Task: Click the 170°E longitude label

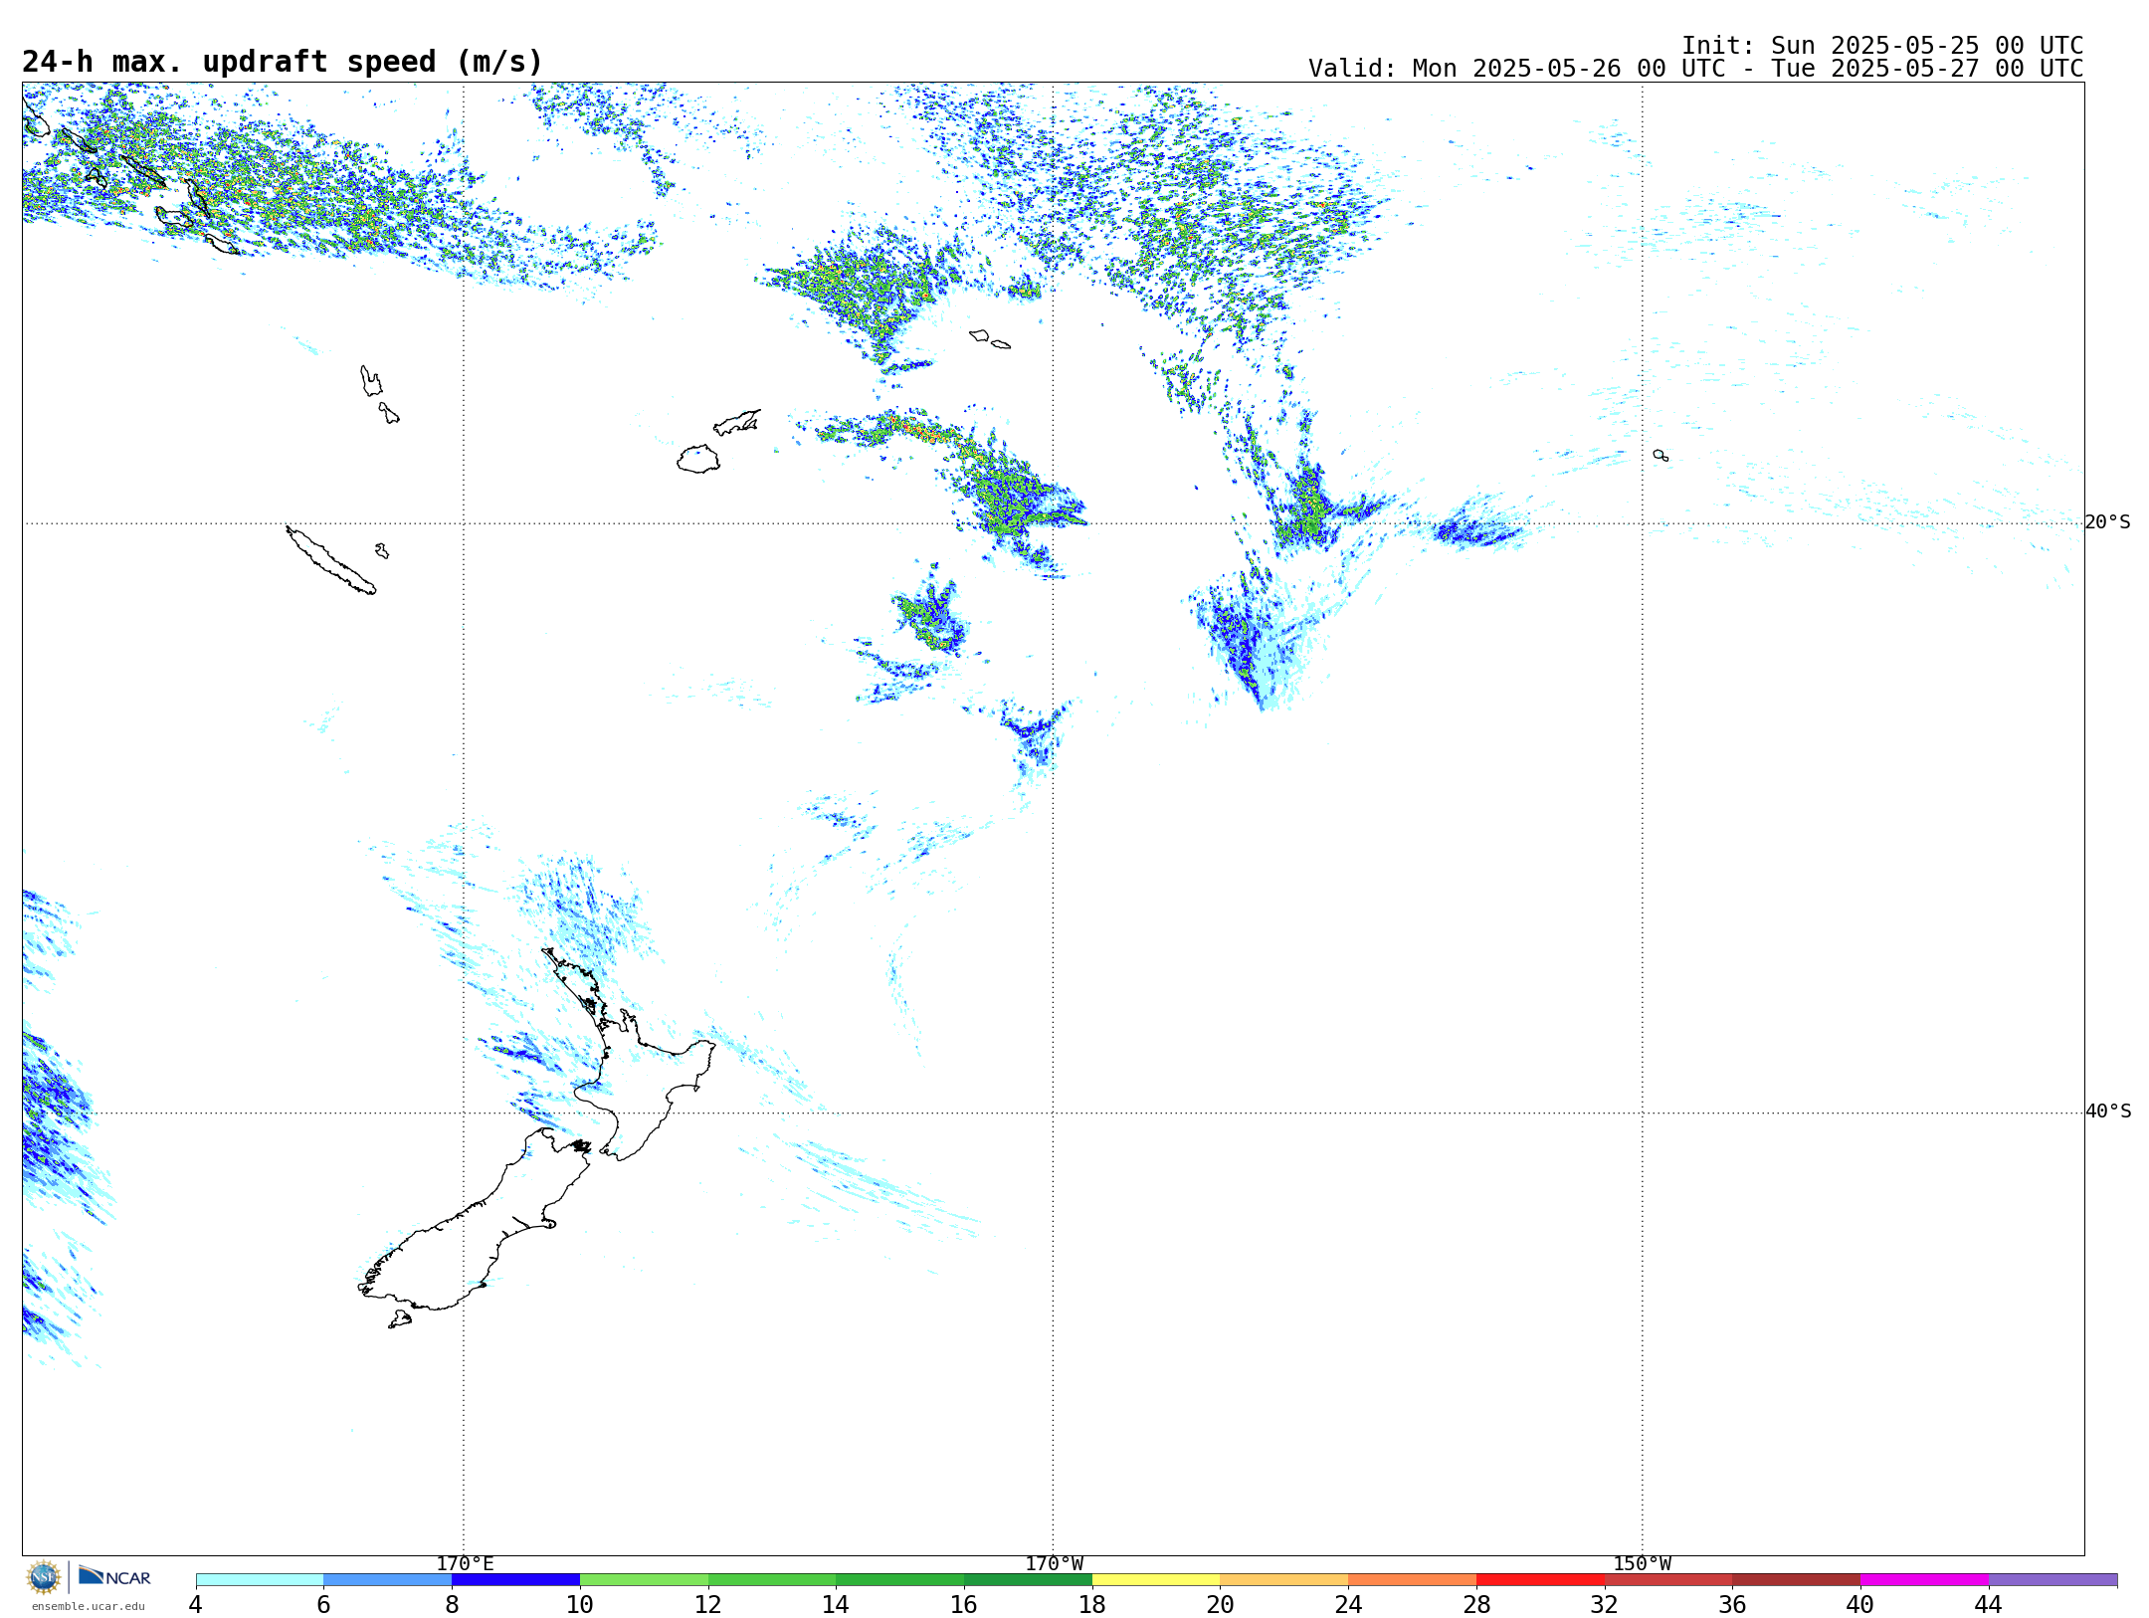Action: pyautogui.click(x=465, y=1564)
